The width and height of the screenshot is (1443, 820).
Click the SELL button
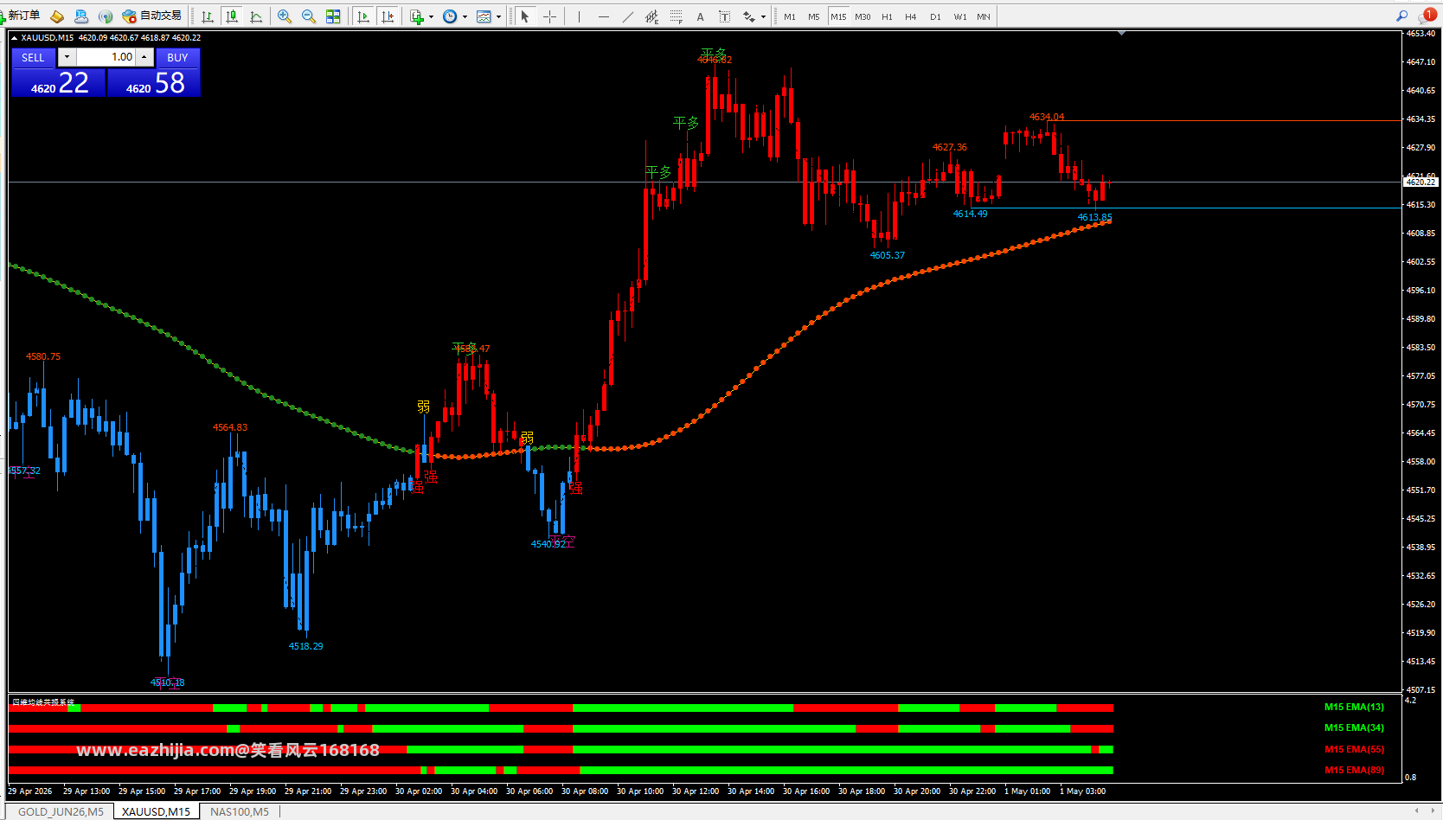pos(34,57)
